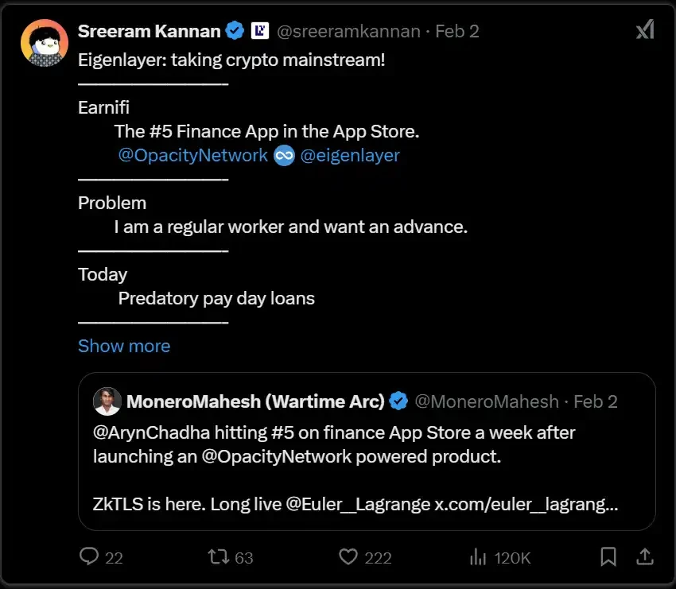Click Sreeram Kannan's verified badge

(x=235, y=31)
